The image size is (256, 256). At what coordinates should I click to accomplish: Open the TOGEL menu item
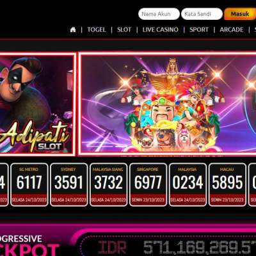[x=97, y=29]
